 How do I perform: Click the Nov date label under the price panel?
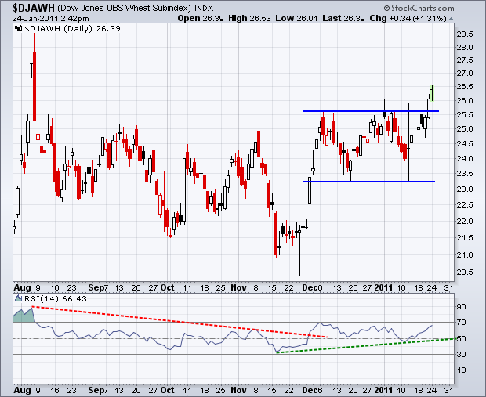tap(238, 287)
